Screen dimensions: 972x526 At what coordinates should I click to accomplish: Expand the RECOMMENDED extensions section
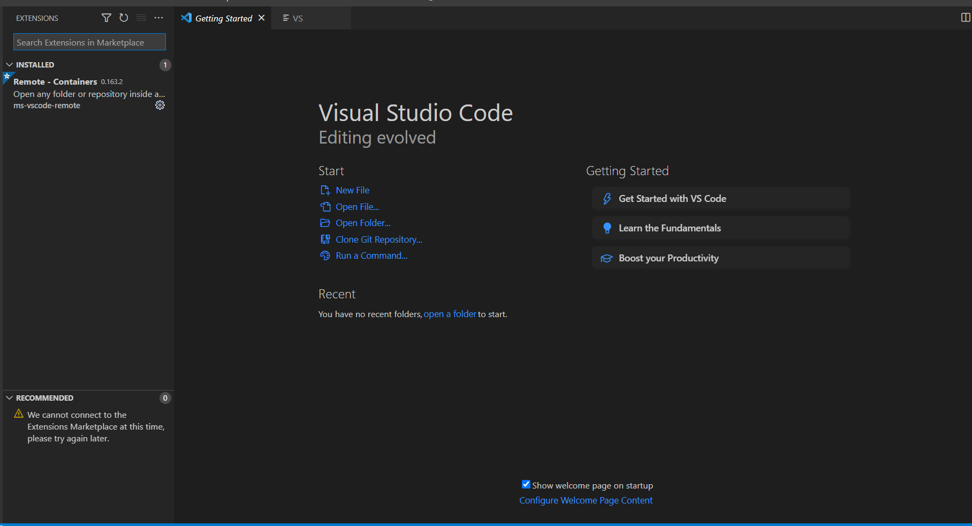tap(9, 397)
